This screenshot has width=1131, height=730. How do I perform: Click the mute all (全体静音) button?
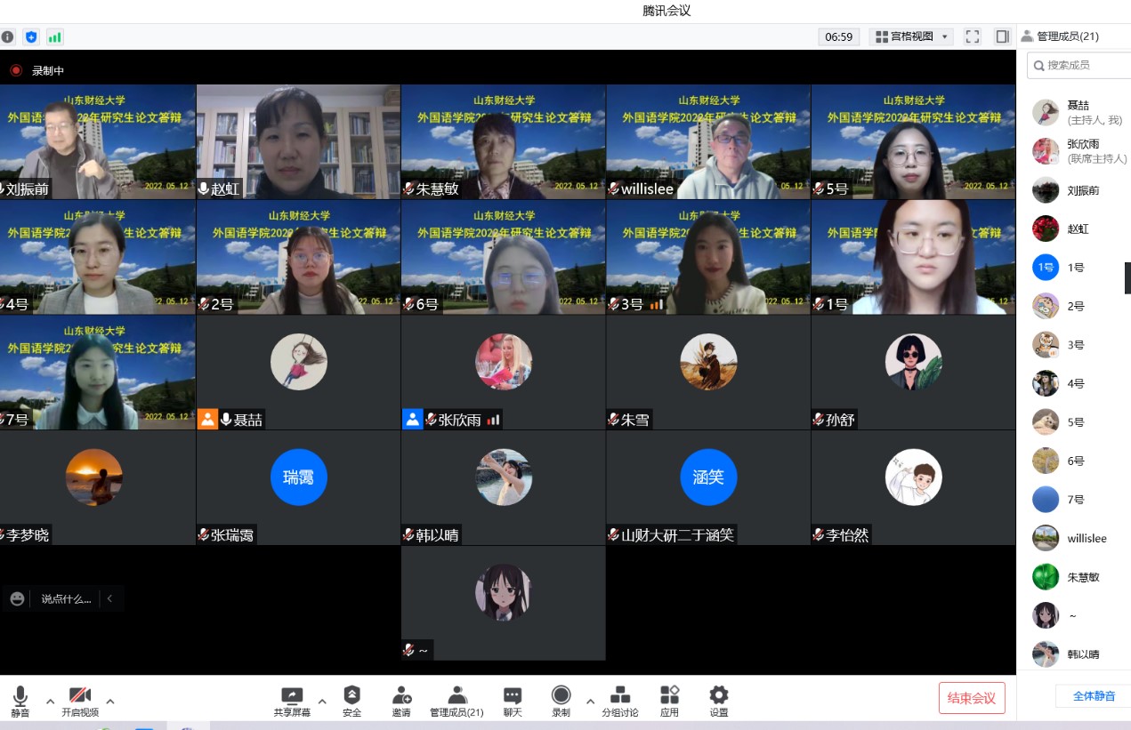[1094, 695]
